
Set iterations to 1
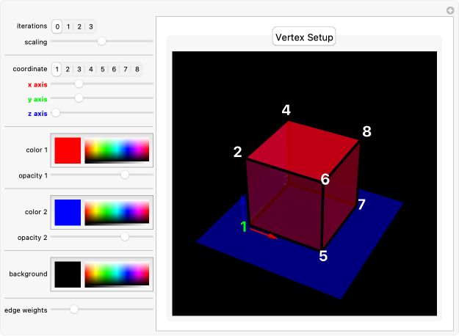68,26
